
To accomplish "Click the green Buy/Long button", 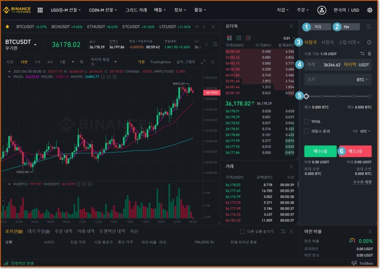I will click(320, 151).
